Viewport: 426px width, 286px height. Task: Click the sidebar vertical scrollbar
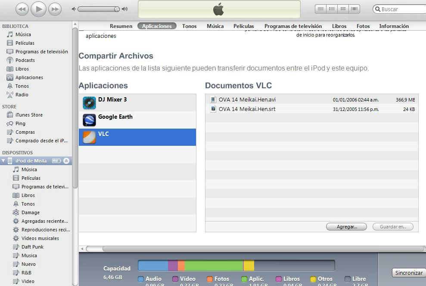(x=75, y=108)
